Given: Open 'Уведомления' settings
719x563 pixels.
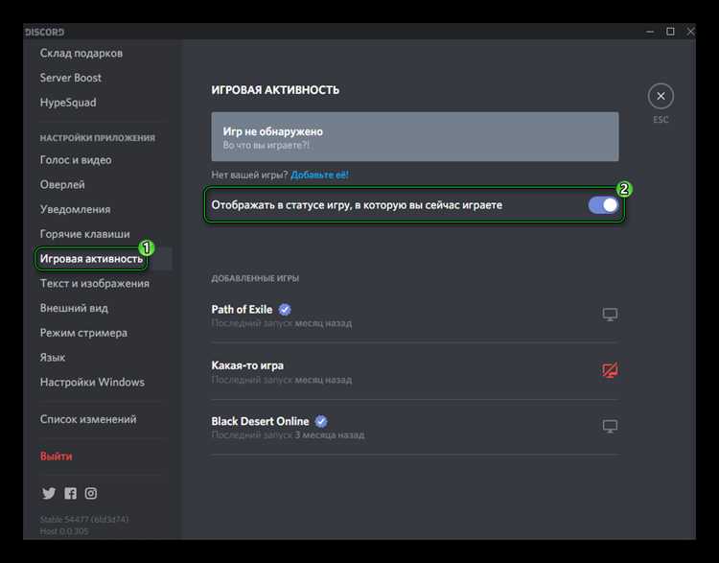Looking at the screenshot, I should pos(75,209).
